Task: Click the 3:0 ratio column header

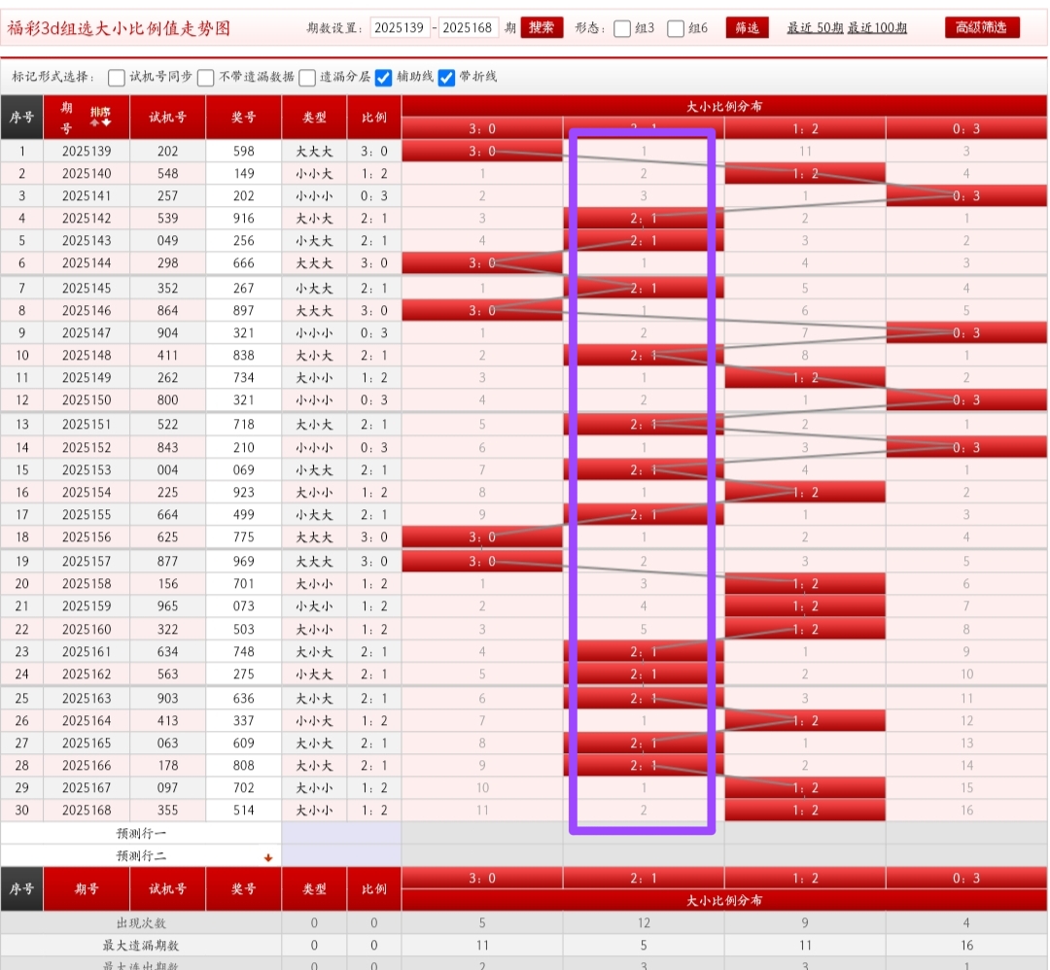Action: (x=481, y=128)
